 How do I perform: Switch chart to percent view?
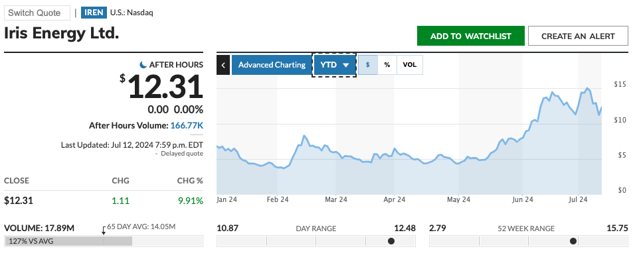pos(387,65)
